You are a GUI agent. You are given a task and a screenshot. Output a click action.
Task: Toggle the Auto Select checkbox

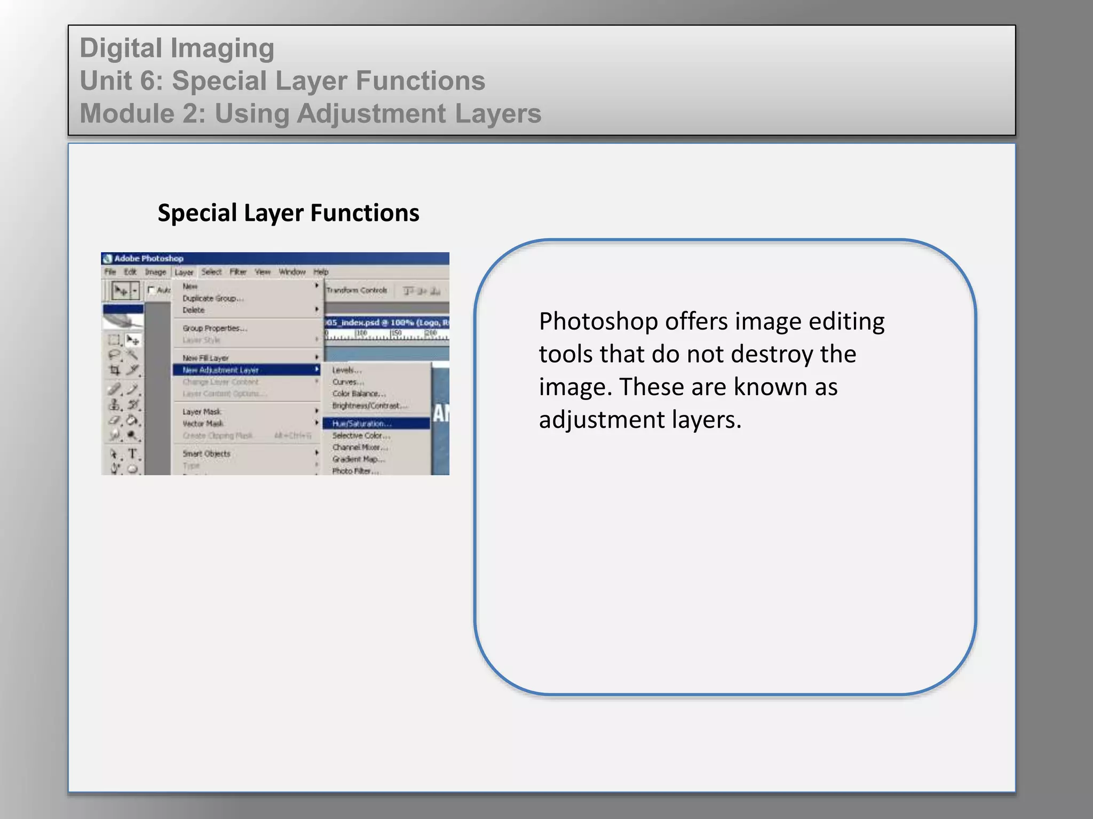point(152,290)
